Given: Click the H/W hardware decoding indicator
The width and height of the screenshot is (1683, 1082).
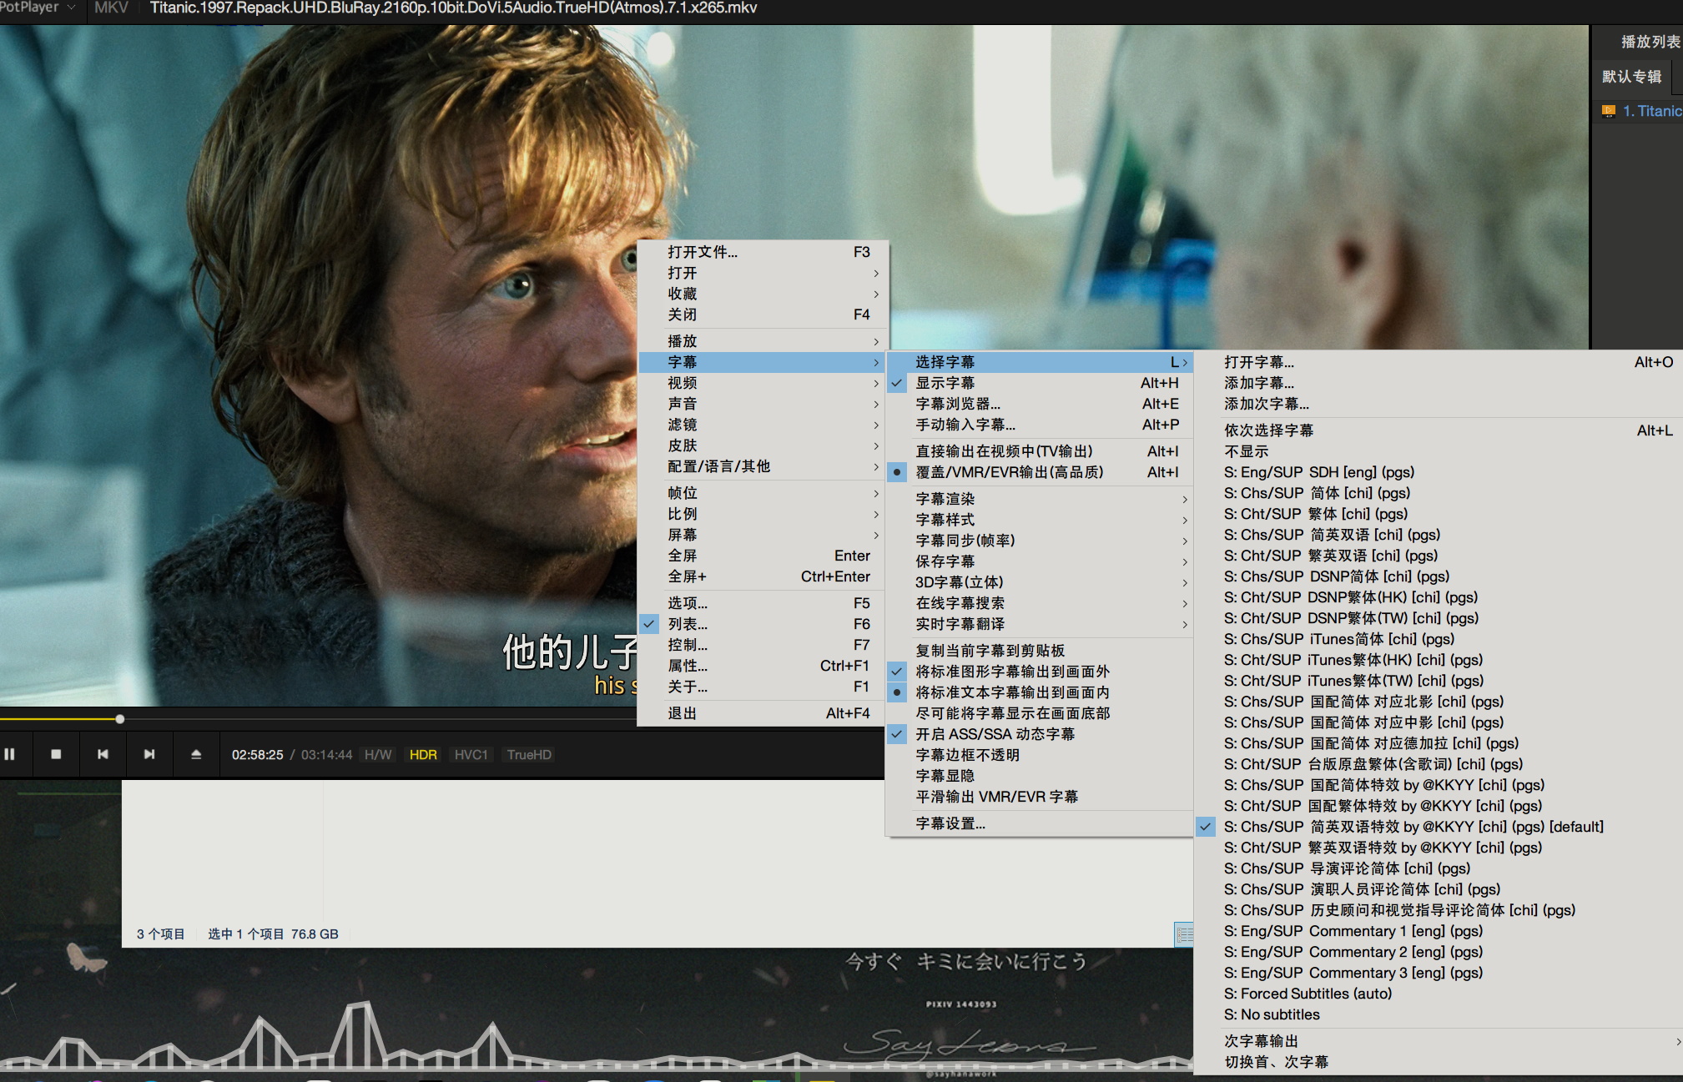Looking at the screenshot, I should pos(378,755).
